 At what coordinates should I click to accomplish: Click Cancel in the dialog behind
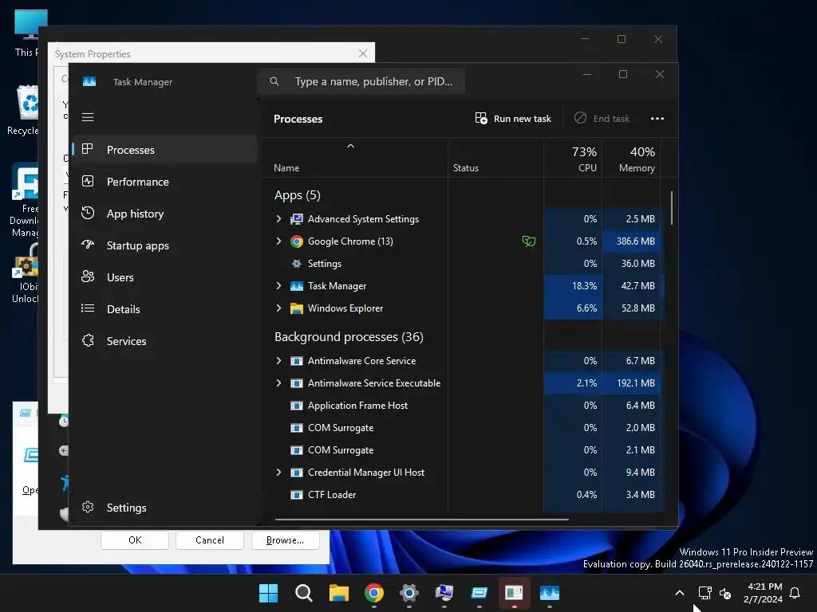tap(210, 540)
